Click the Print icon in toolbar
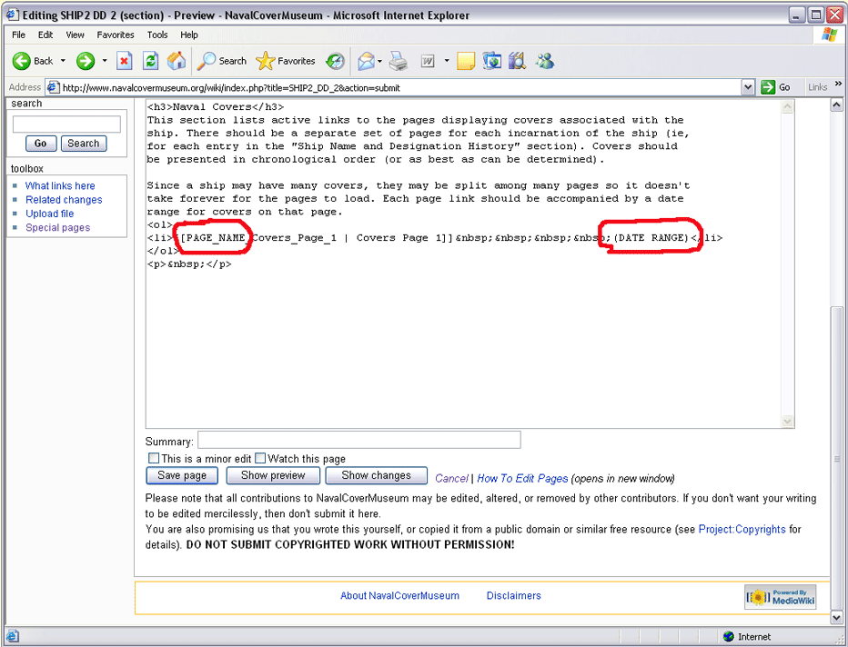The image size is (848, 647). (399, 61)
